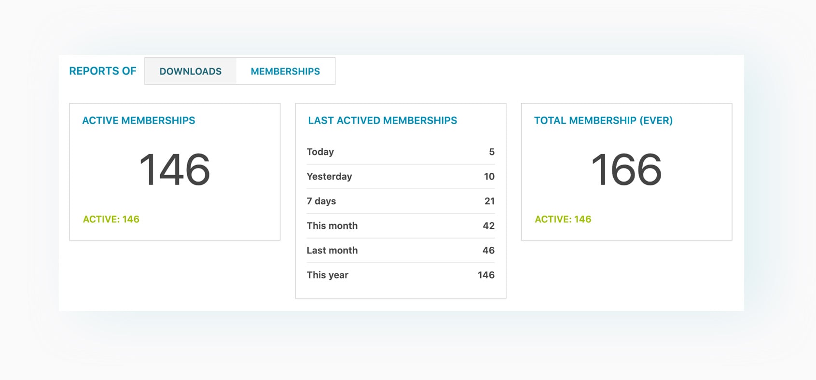
Task: Click the Last Actived Memberships heading
Action: pyautogui.click(x=382, y=121)
